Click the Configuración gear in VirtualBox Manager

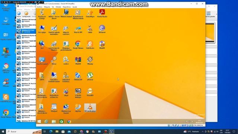[26, 14]
